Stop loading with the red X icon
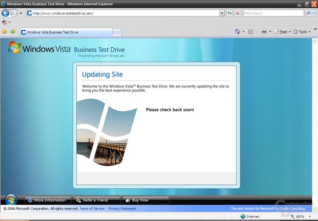This screenshot has height=221, width=318. (238, 13)
